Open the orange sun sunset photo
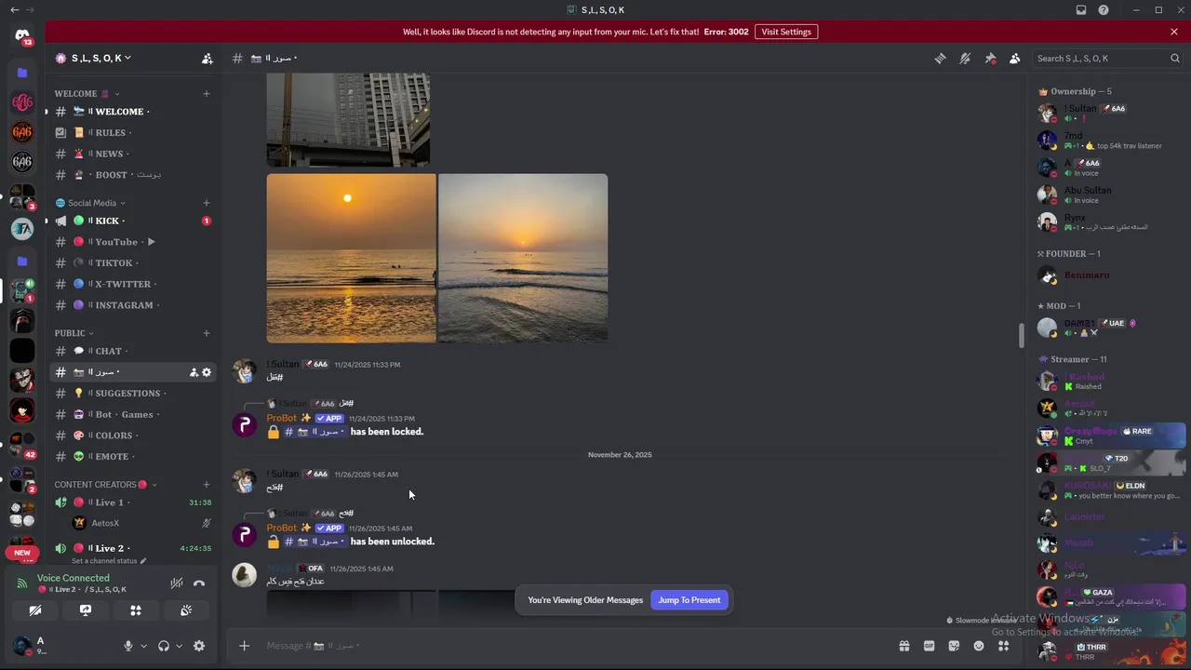Viewport: 1191px width, 670px height. (x=351, y=258)
